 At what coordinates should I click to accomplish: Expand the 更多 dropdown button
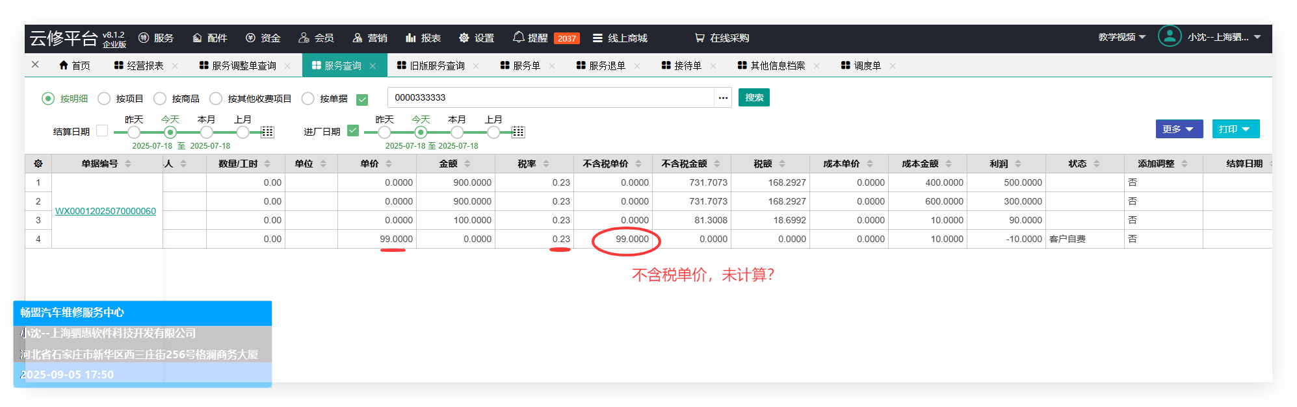(x=1179, y=129)
